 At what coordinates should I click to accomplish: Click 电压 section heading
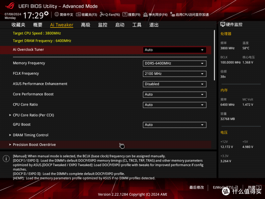click(x=224, y=132)
